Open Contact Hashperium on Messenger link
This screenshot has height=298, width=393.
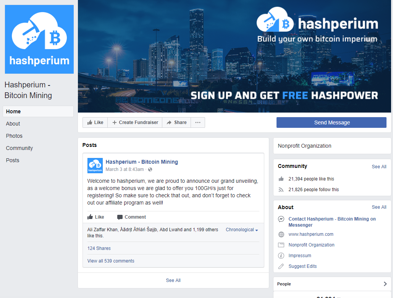332,222
